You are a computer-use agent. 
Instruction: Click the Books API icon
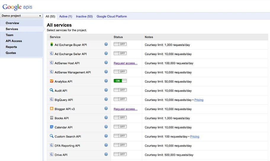pos(52,118)
